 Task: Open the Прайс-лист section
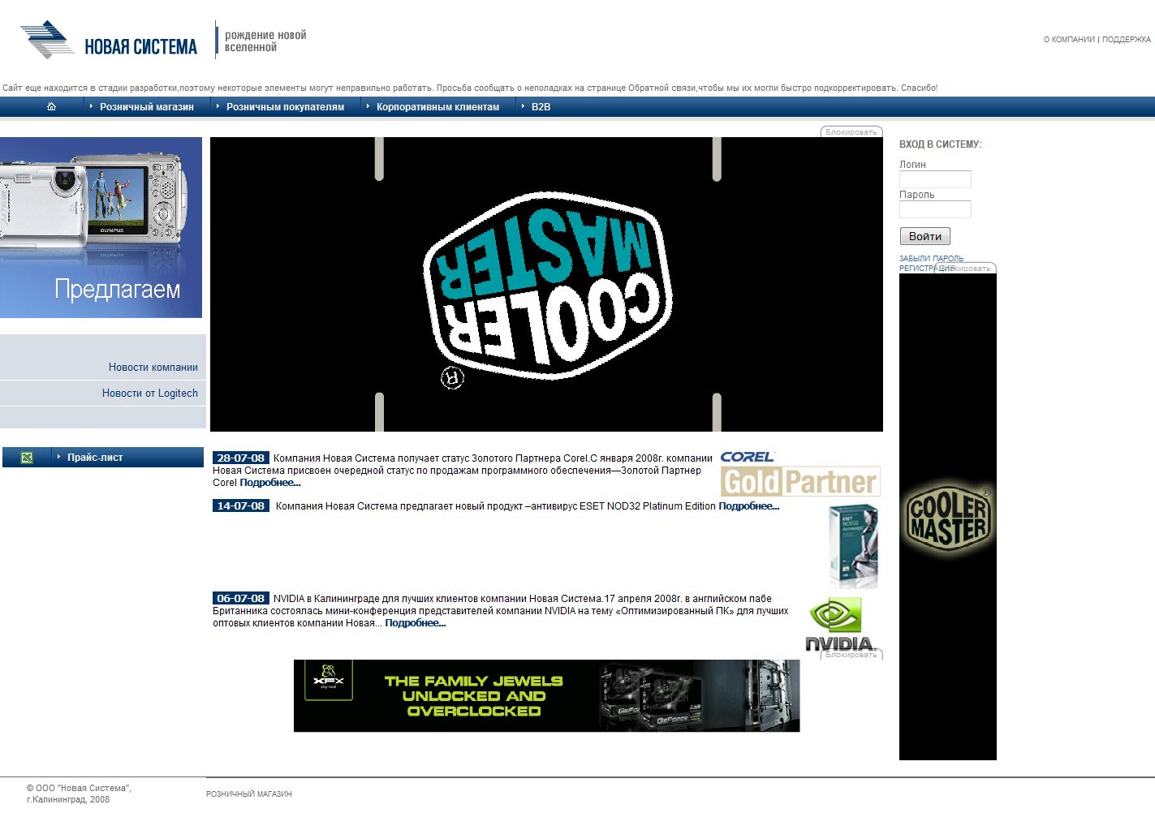(95, 458)
